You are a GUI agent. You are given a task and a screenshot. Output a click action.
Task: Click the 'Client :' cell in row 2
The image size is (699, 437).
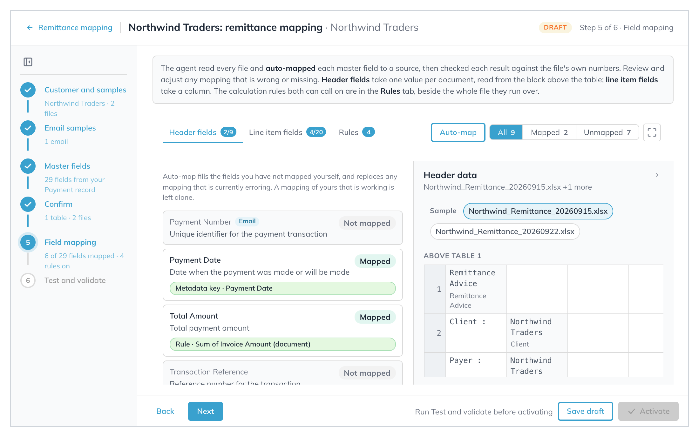[x=476, y=333]
